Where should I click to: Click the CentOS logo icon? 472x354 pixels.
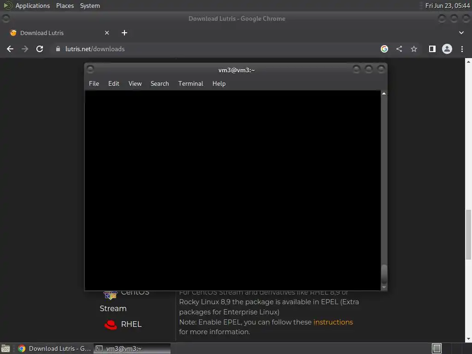point(111,295)
